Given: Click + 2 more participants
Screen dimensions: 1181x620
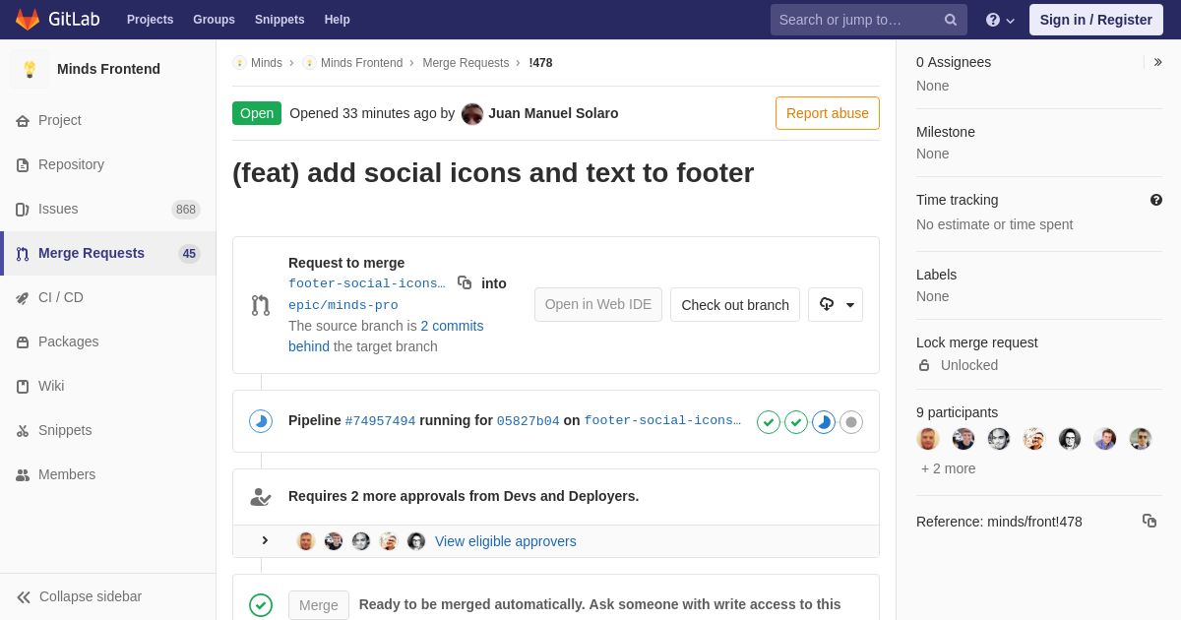Looking at the screenshot, I should tap(949, 468).
